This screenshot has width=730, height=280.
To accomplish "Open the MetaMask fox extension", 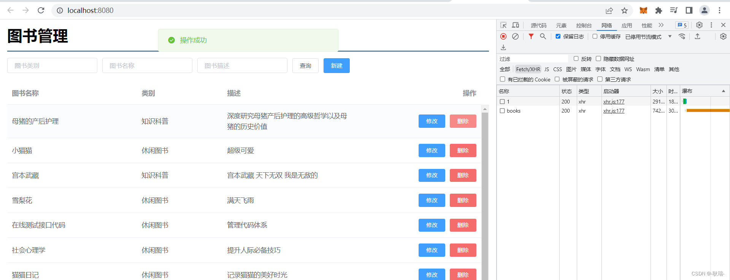I will (x=643, y=10).
